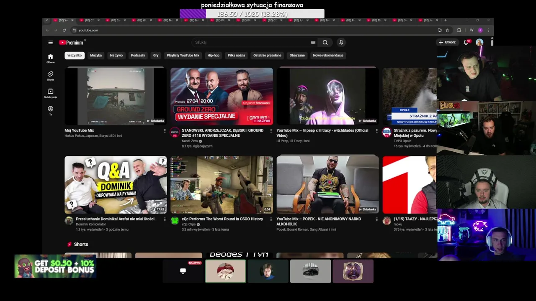
Task: Open more options for POPEK mix
Action: [x=376, y=219]
